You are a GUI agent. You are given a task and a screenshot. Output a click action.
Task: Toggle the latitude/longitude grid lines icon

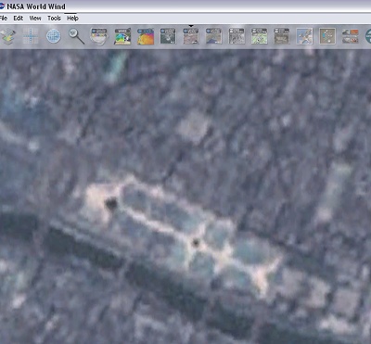(x=31, y=36)
